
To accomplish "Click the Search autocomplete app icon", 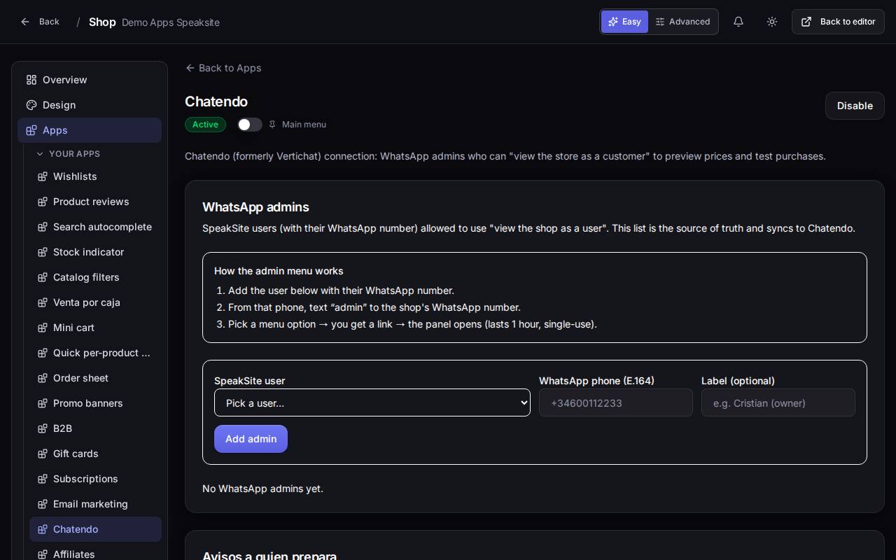I will coord(43,227).
